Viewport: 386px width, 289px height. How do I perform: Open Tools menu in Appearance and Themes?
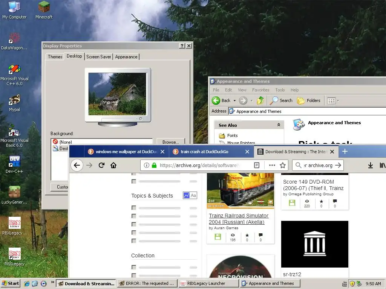280,90
